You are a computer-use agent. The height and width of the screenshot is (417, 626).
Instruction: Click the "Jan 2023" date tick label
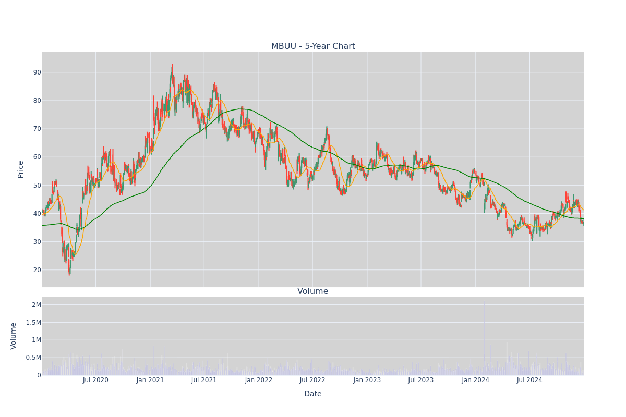[x=367, y=380]
